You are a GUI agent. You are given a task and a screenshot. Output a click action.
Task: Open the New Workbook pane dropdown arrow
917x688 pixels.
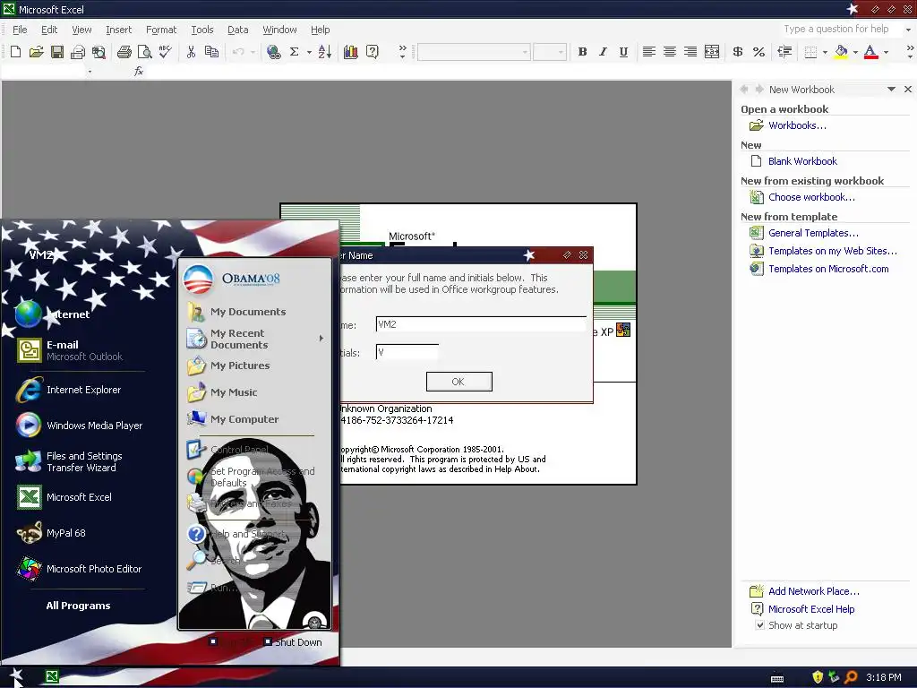coord(891,90)
